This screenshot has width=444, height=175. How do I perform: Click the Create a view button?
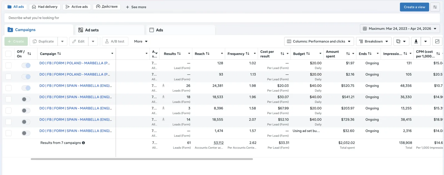pos(414,7)
